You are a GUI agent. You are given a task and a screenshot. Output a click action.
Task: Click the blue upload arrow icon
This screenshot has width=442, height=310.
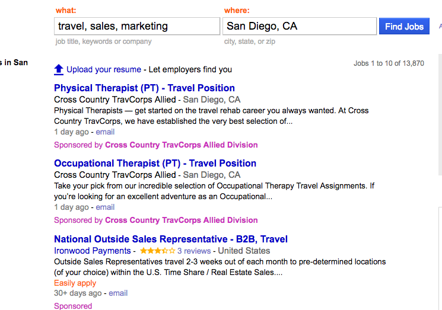coord(59,69)
